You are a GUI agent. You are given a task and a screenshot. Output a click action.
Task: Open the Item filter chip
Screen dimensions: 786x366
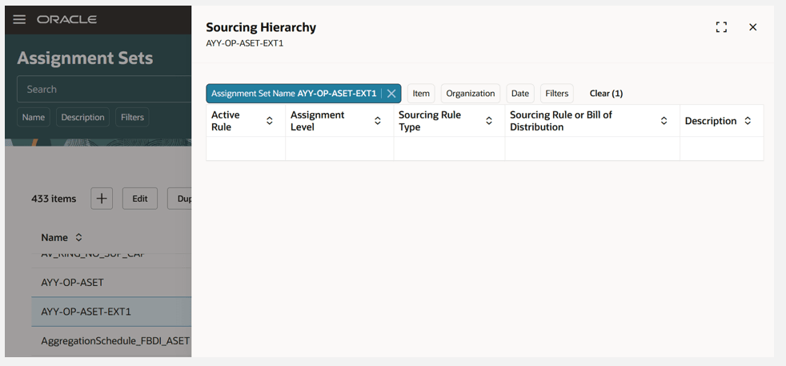pos(421,94)
